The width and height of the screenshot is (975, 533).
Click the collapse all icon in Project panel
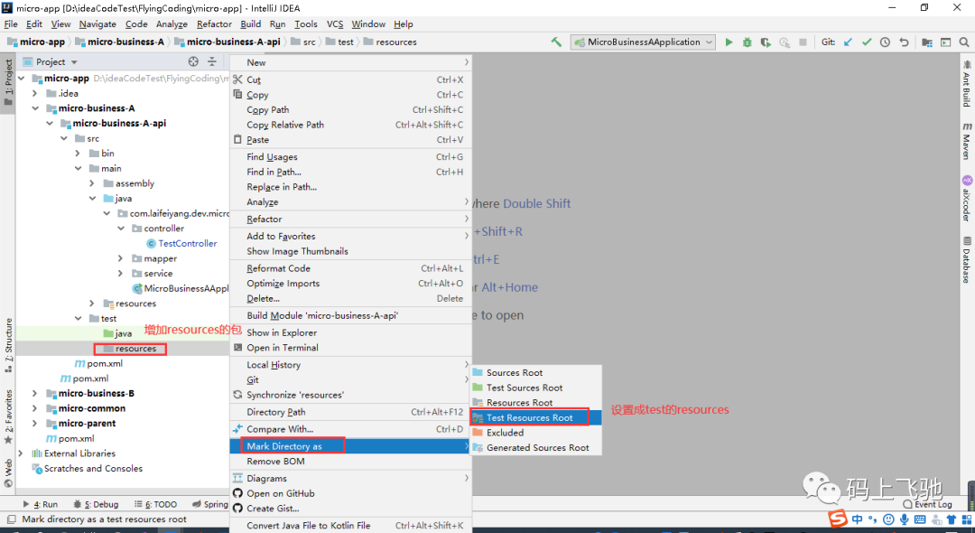pos(212,61)
